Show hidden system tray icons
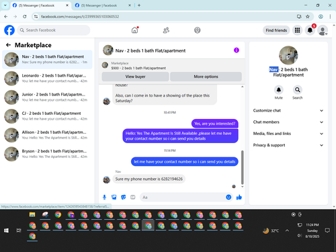 [287, 230]
